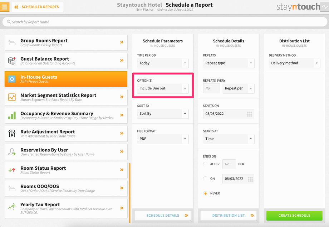Image resolution: width=329 pixels, height=227 pixels.
Task: Go back to Scheduled Reports
Action: click(x=38, y=7)
